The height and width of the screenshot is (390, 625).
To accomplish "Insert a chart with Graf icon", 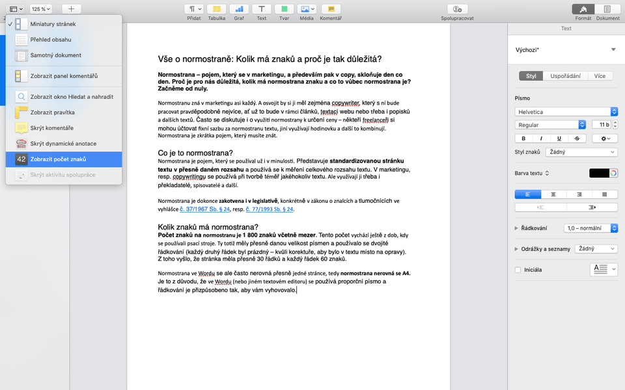I will tap(239, 9).
